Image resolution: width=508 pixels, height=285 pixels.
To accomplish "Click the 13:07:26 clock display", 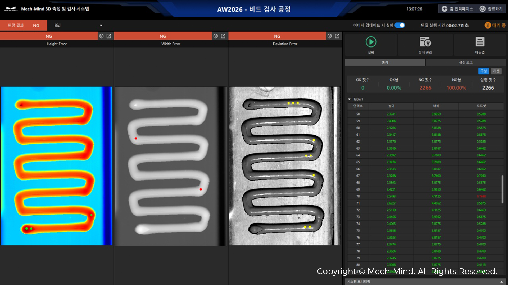I will pos(414,9).
